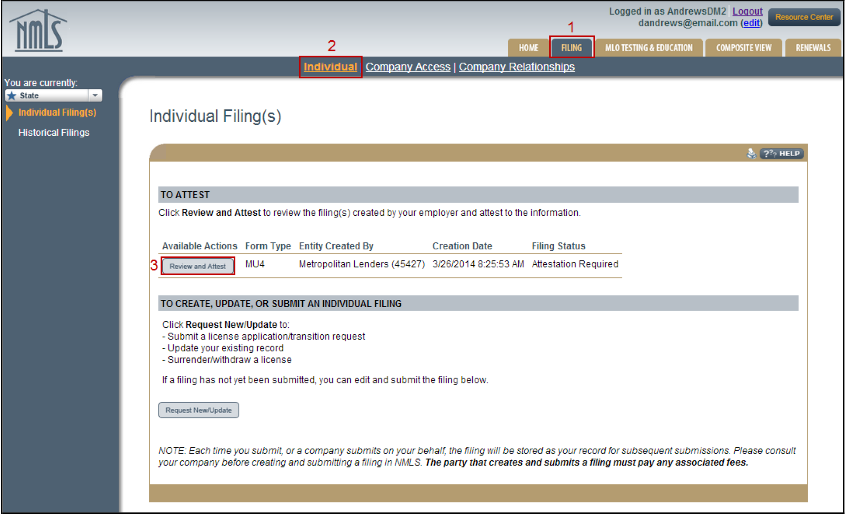845x515 pixels.
Task: Click the Logout link
Action: pos(747,11)
